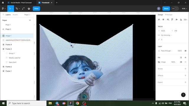Align left using the alignment icon

[159, 20]
